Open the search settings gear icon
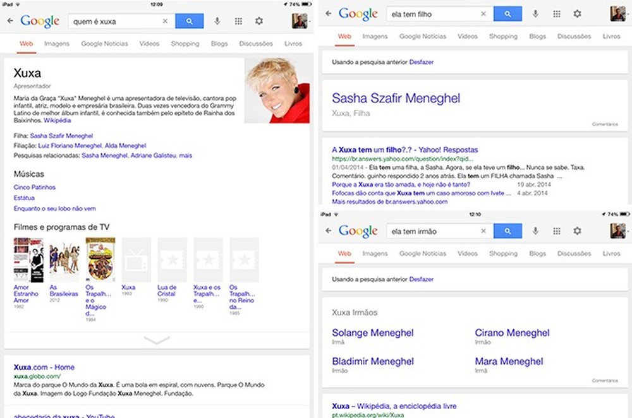 [259, 21]
